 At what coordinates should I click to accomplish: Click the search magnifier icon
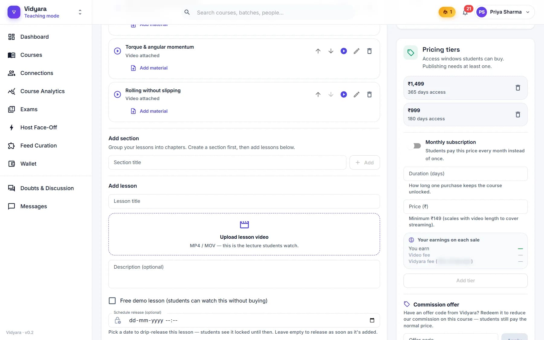[x=187, y=12]
